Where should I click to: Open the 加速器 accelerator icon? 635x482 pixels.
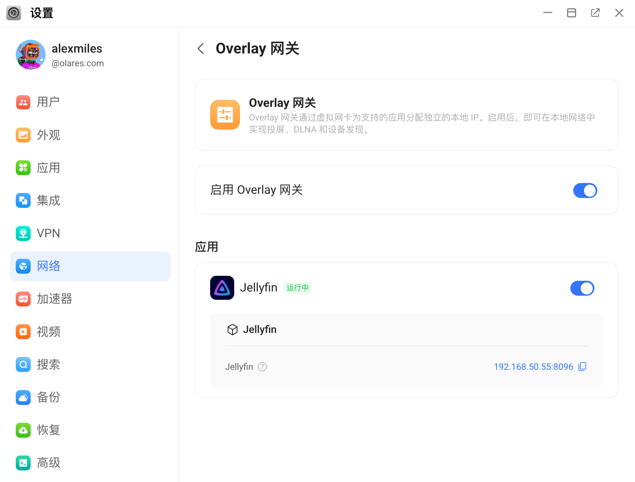23,299
